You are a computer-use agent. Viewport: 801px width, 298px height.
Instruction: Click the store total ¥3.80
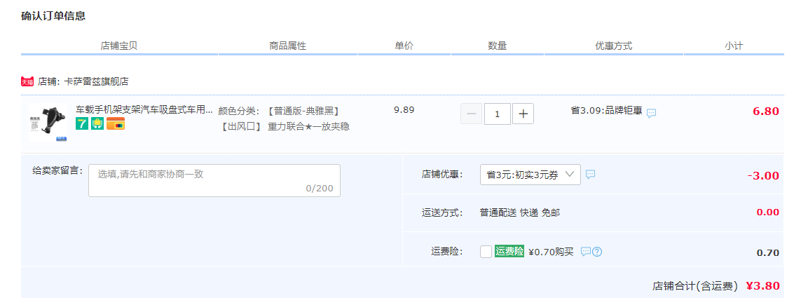[762, 286]
